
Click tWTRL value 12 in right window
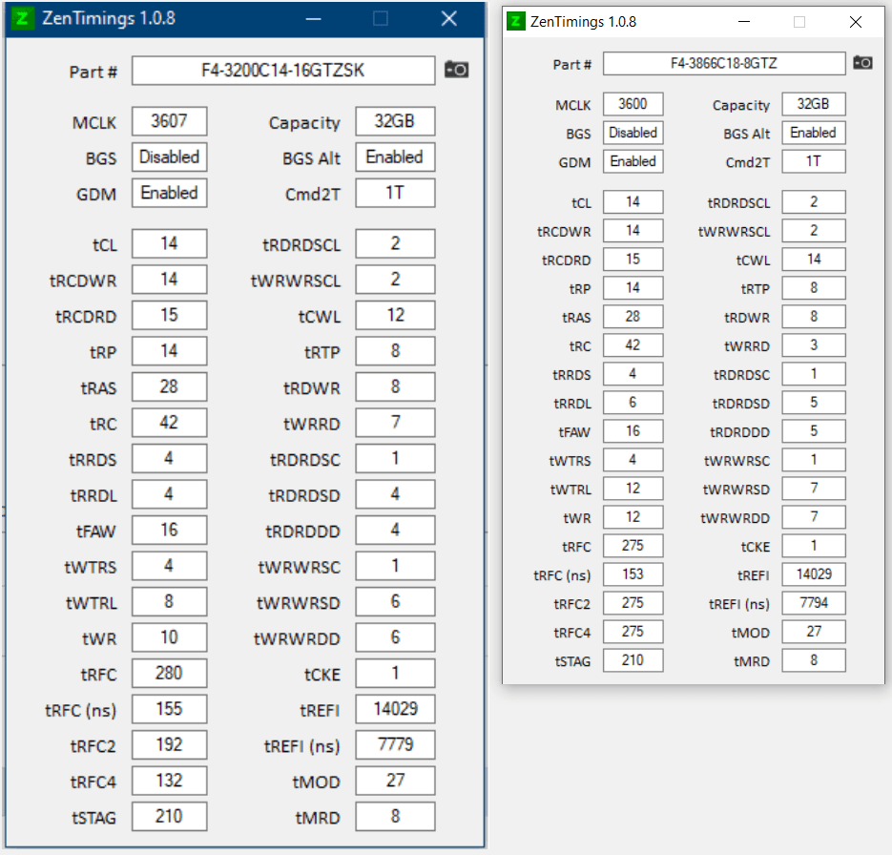click(x=633, y=489)
